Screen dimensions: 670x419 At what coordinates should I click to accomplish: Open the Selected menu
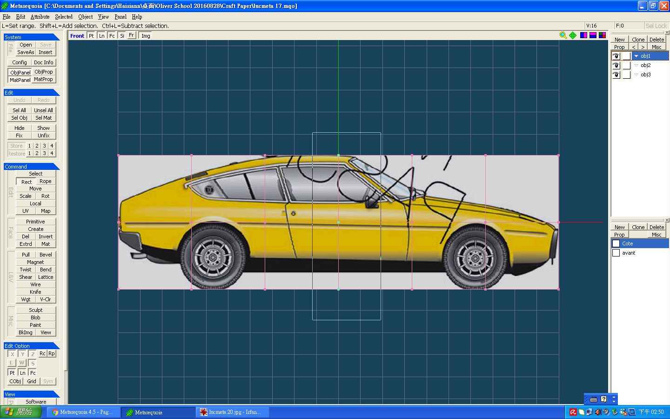64,17
